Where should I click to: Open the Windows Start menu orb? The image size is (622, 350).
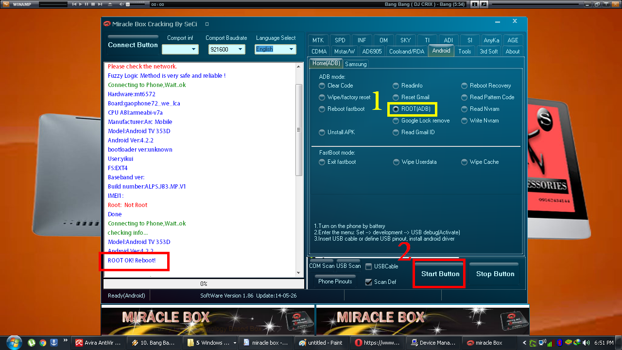pyautogui.click(x=13, y=342)
